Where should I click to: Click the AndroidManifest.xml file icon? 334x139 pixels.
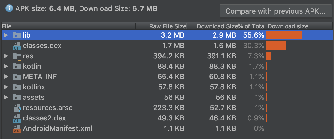pos(17,129)
